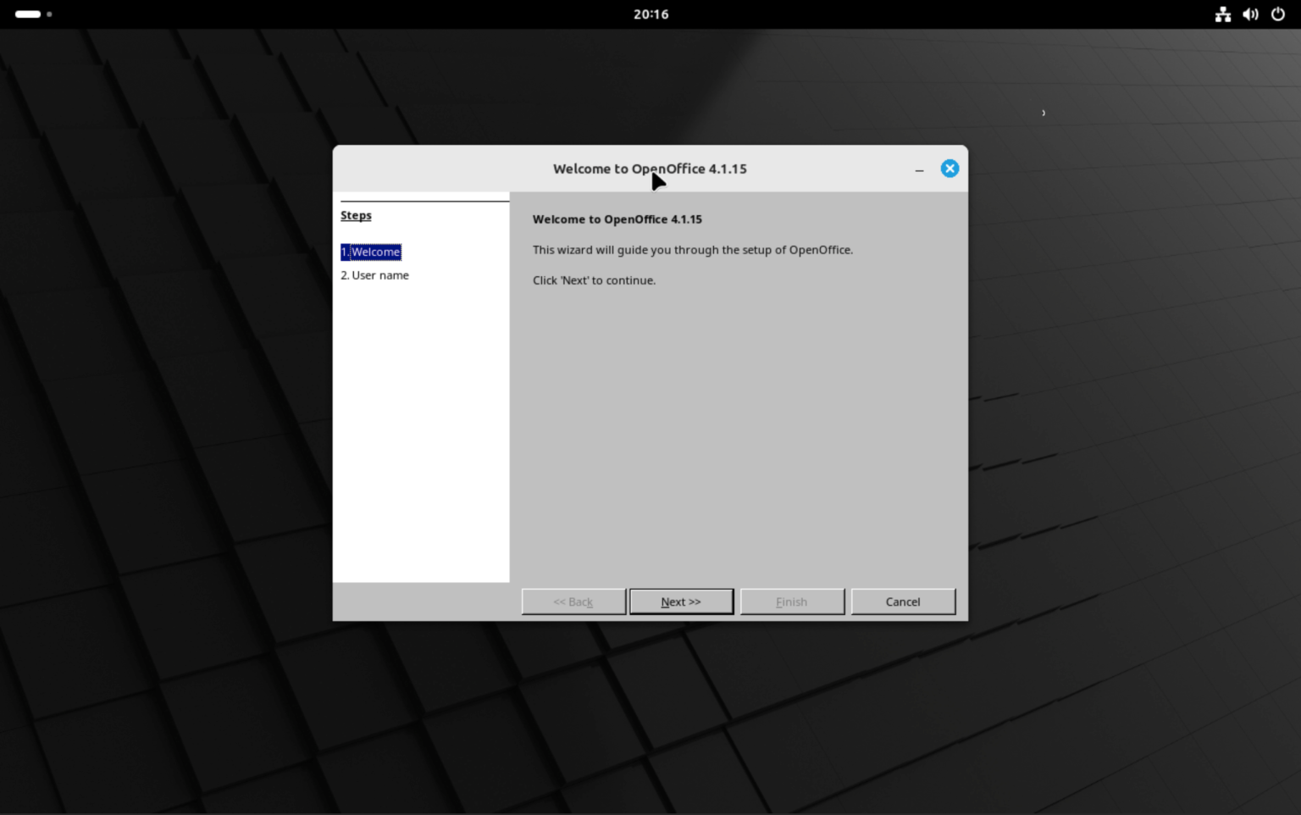Select the "2. User name" step
Viewport: 1301px width, 815px height.
tap(374, 274)
